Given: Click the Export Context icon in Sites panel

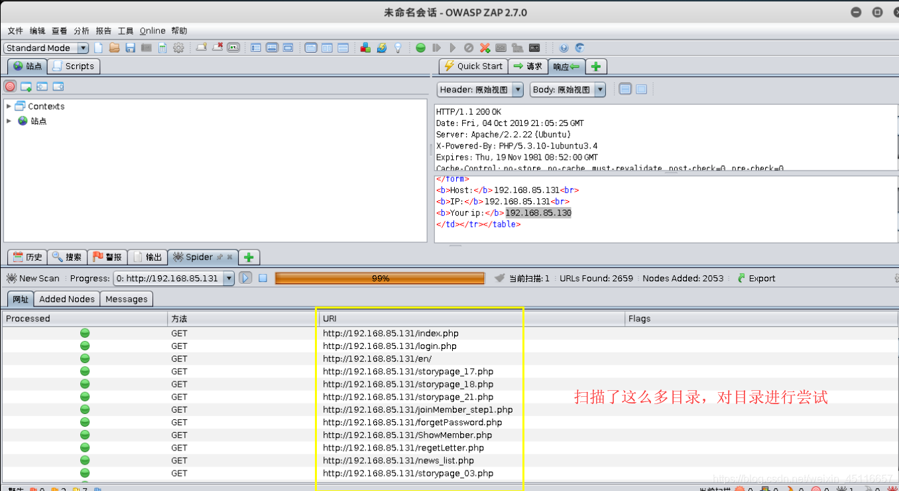Looking at the screenshot, I should click(x=58, y=86).
